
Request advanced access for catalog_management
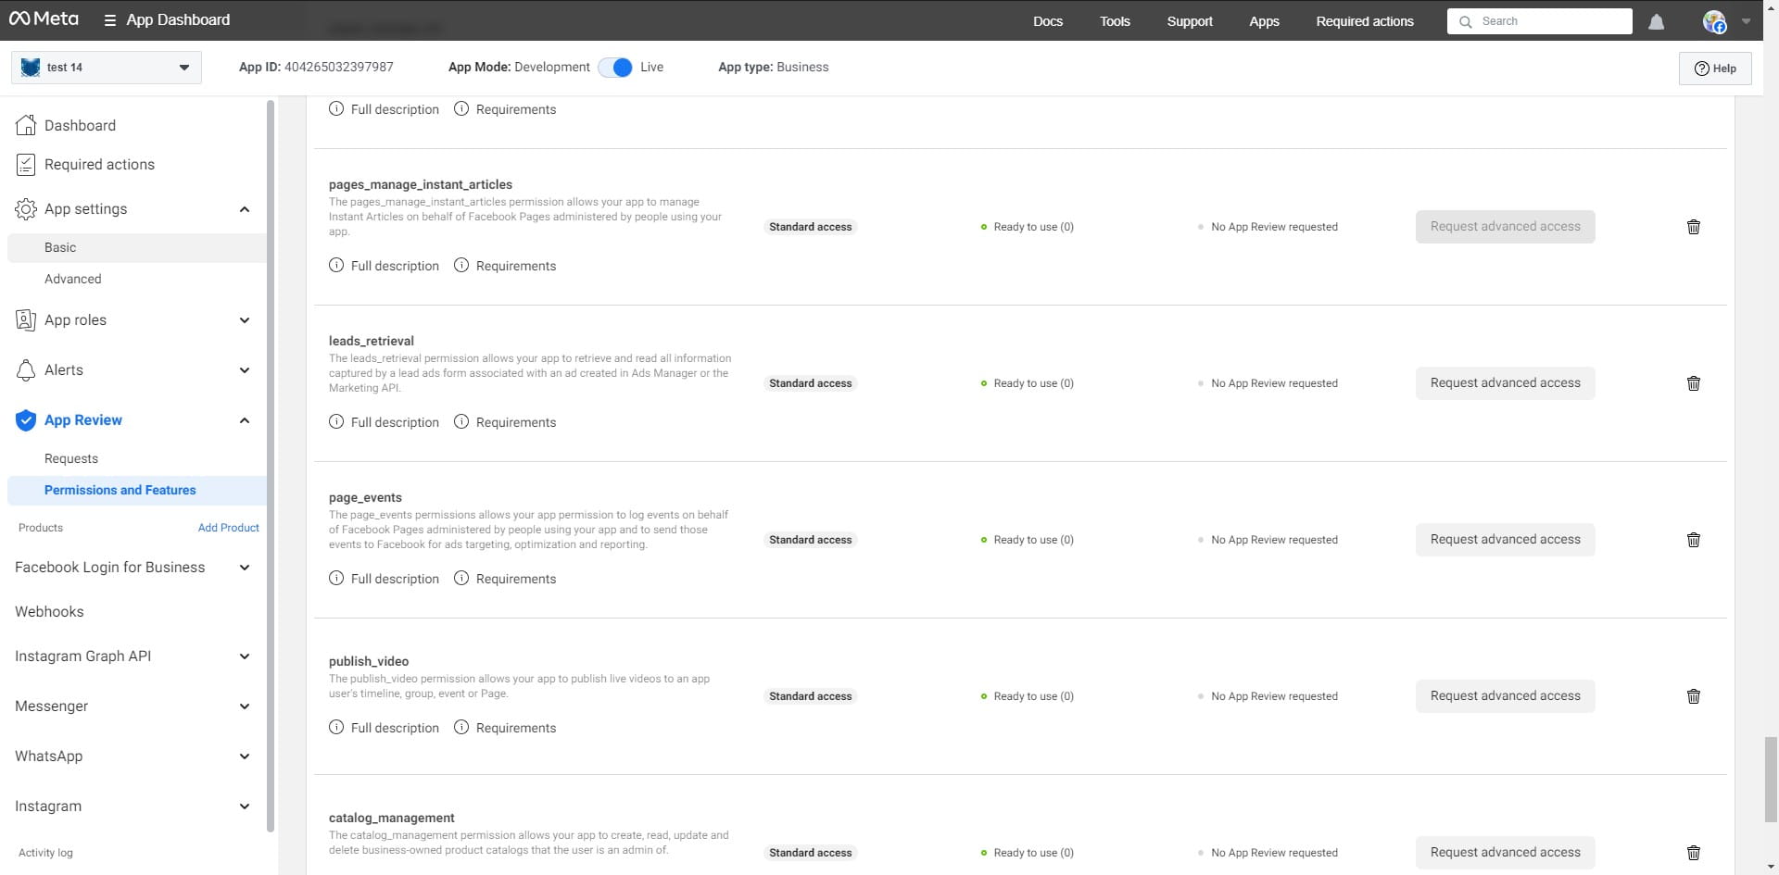pyautogui.click(x=1505, y=853)
